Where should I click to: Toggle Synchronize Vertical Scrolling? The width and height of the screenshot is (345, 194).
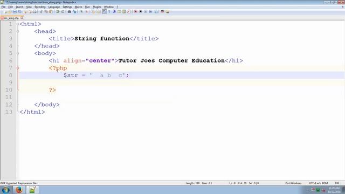[x=93, y=11]
